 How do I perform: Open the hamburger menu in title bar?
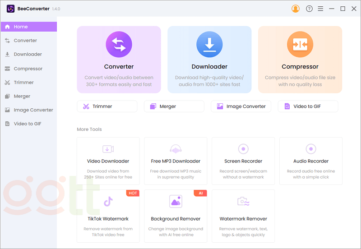[320, 9]
